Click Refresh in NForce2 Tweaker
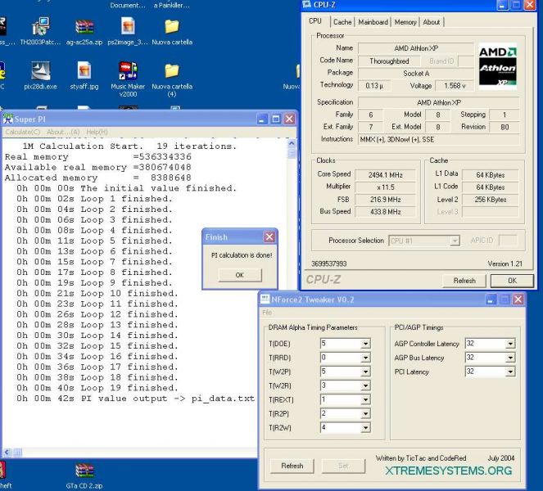 click(292, 466)
